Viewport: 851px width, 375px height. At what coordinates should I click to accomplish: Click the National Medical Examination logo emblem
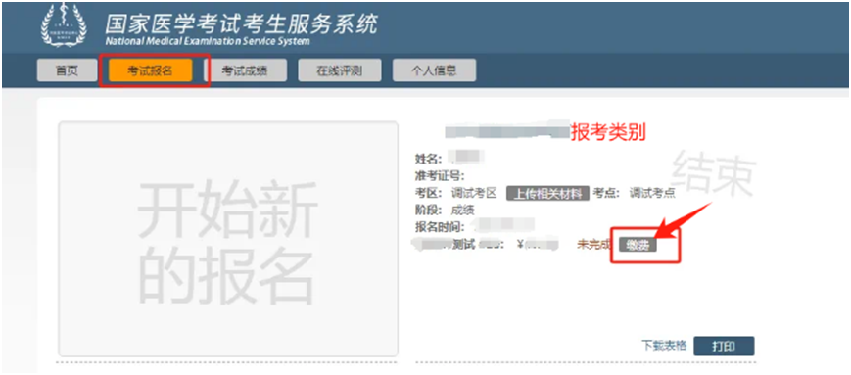coord(64,24)
